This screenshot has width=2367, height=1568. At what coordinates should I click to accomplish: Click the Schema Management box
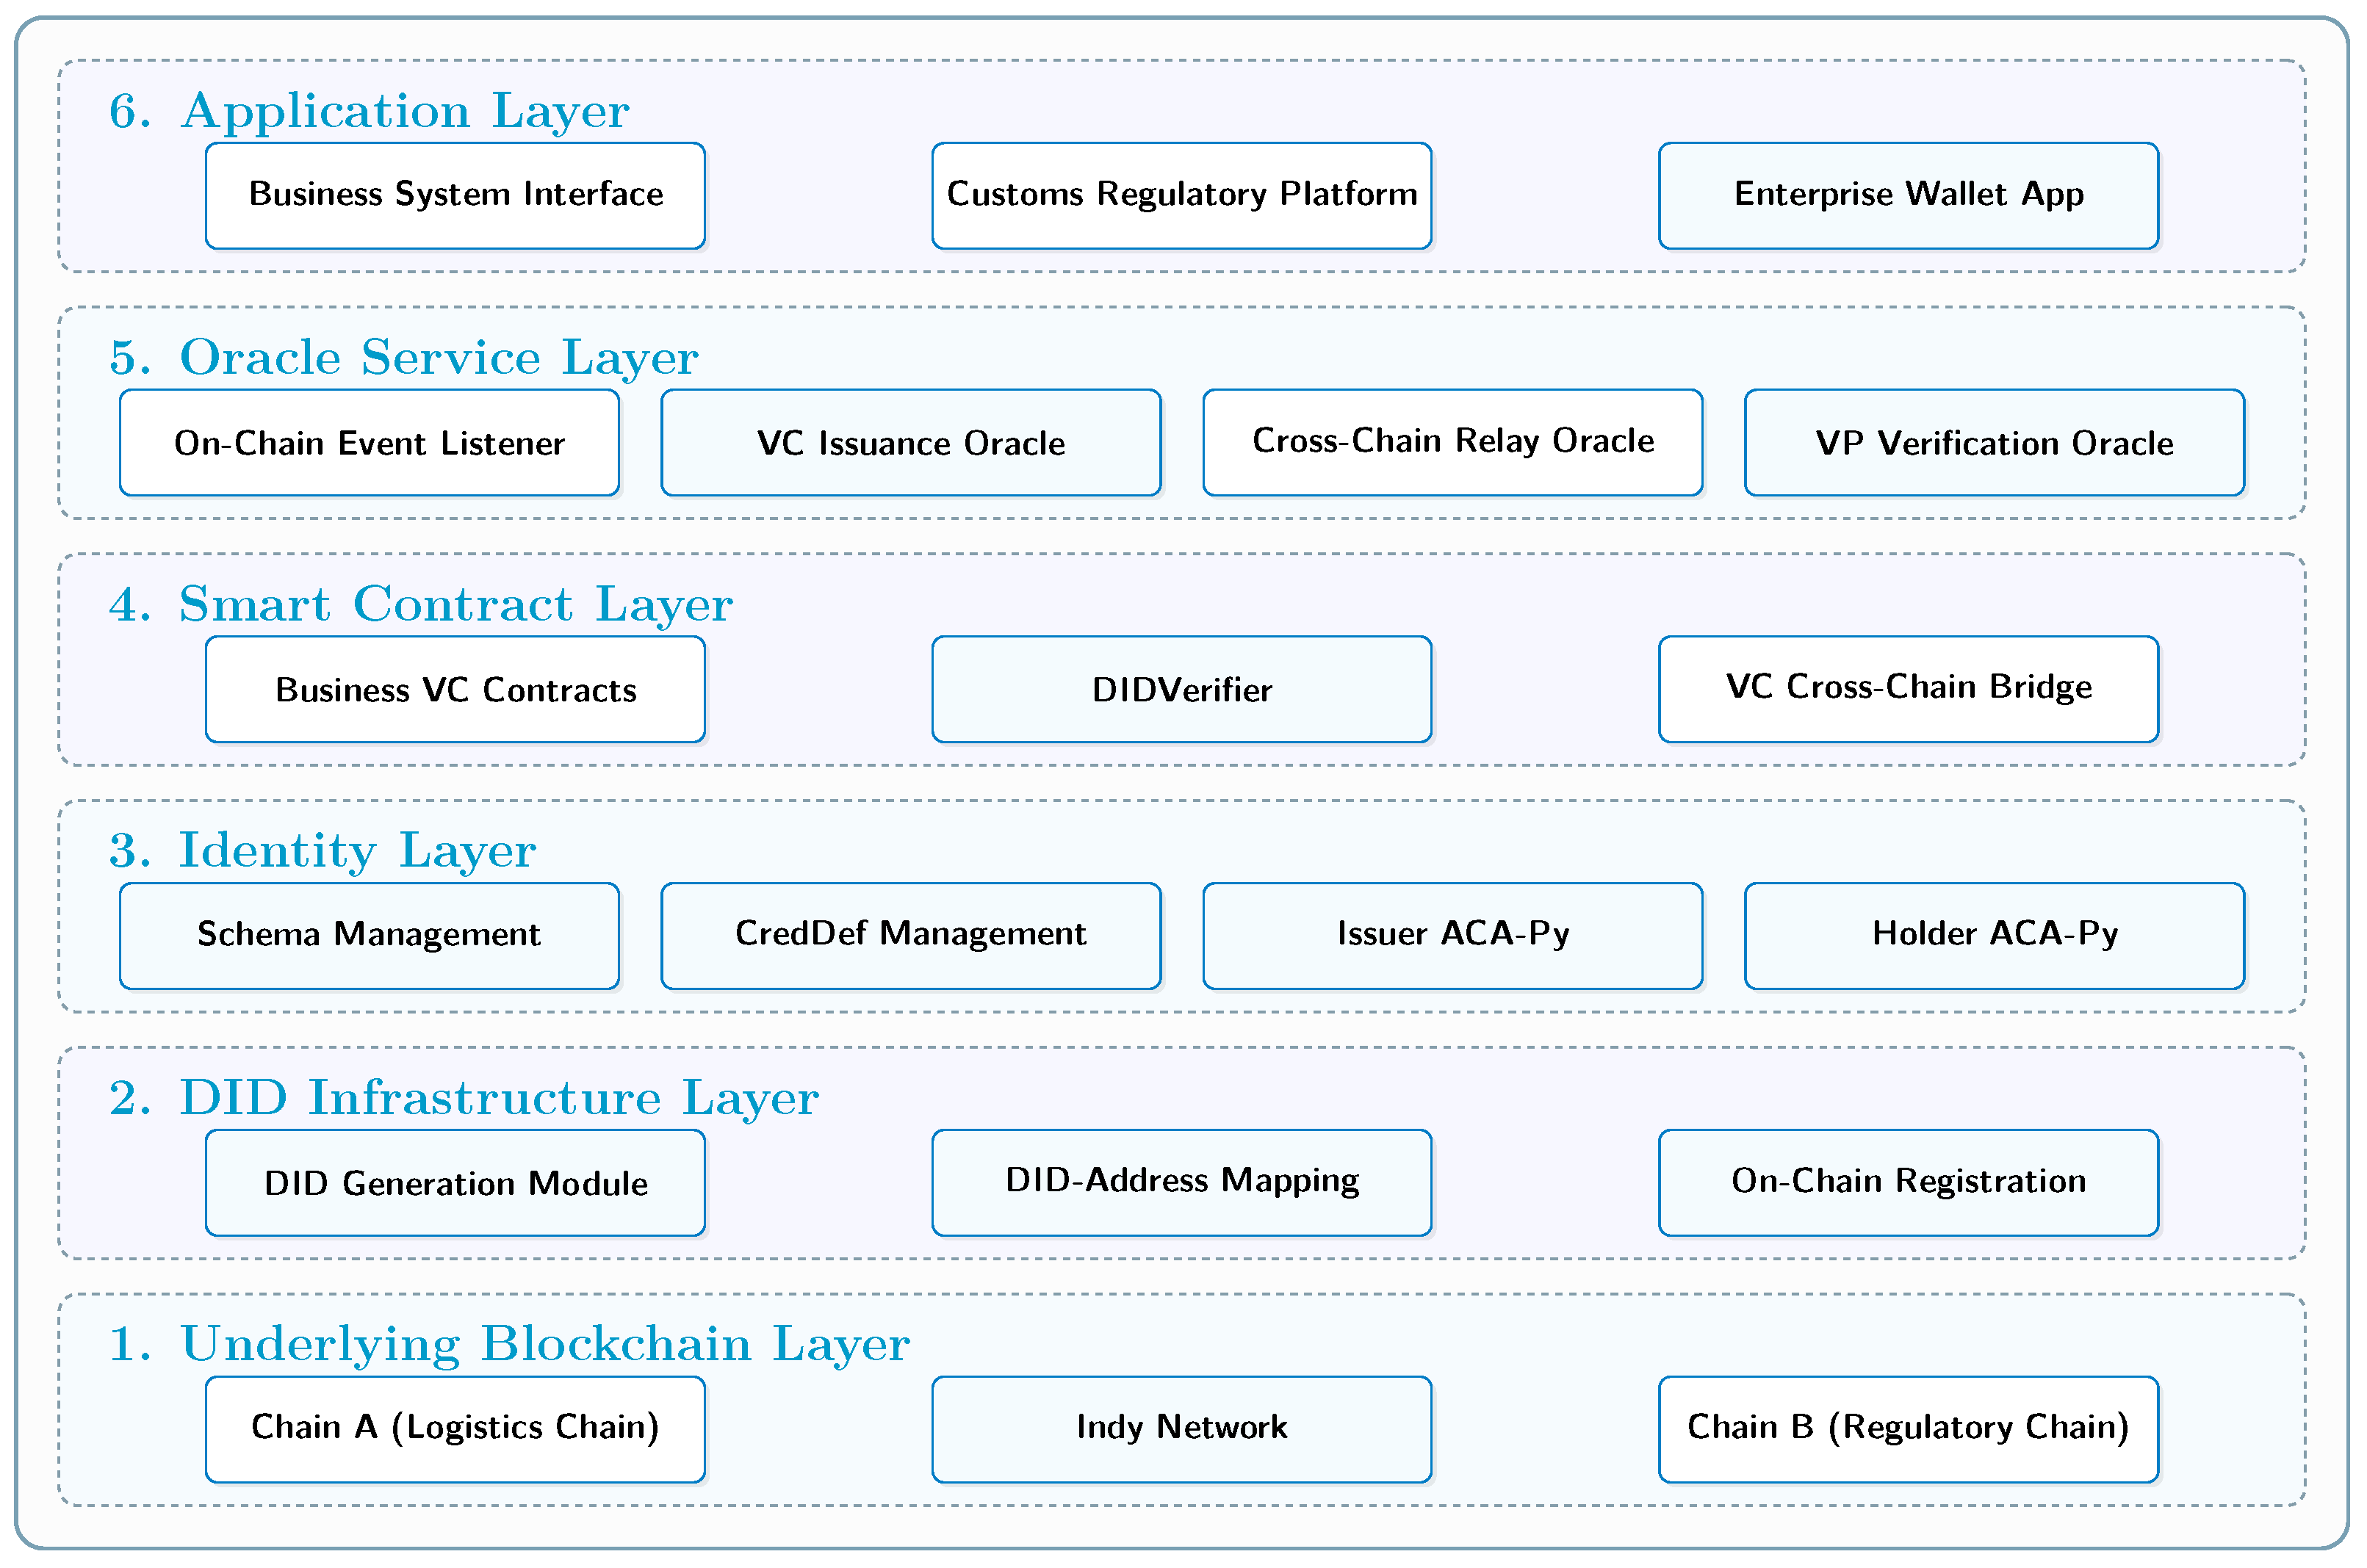click(x=369, y=937)
